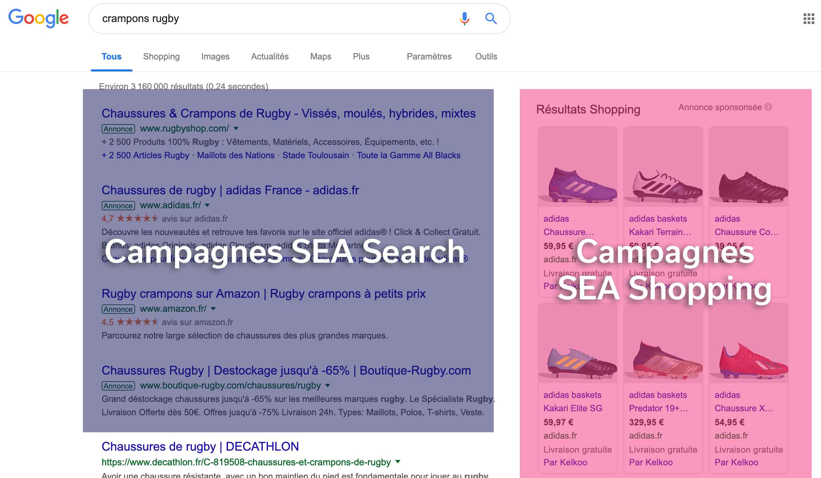Expand dropdown arrow next to decathlon.fr URL
The width and height of the screenshot is (821, 478).
(398, 462)
